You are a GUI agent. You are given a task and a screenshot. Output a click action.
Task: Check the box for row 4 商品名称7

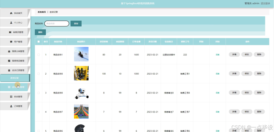[x=39, y=112]
